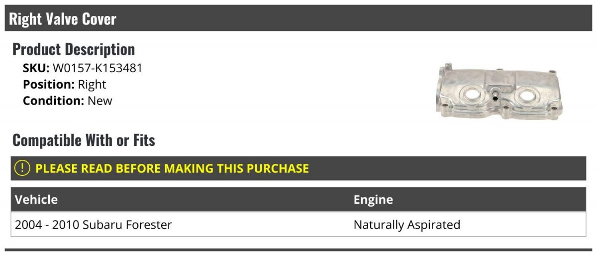Select the Subaru Forester model text
Viewport: 597px width, 256px height.
(x=127, y=225)
